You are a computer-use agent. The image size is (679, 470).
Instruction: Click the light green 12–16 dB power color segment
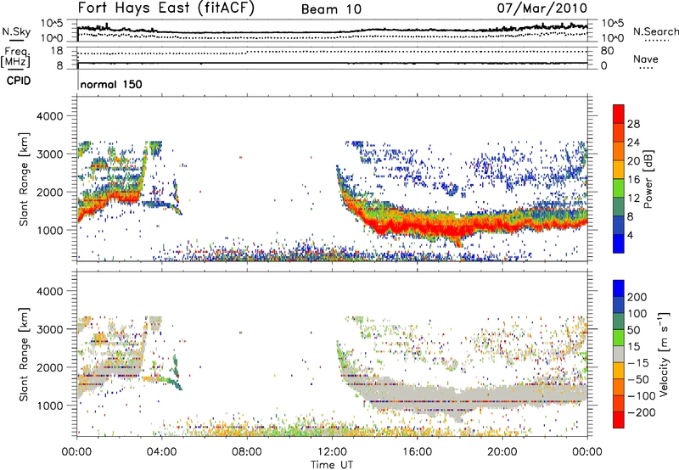coord(619,188)
